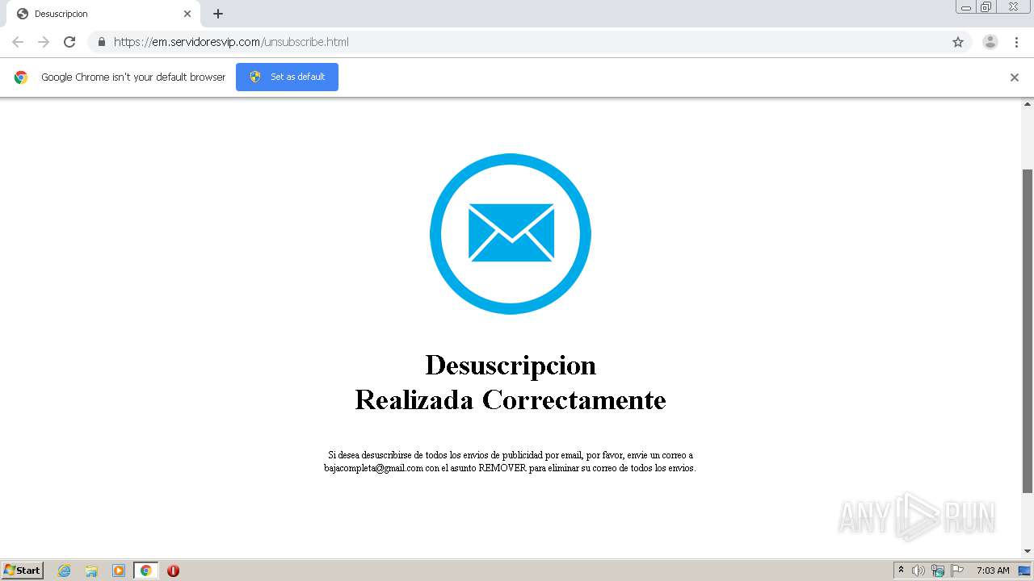The image size is (1034, 581).
Task: Click the red Opera taskbar icon
Action: pos(173,571)
